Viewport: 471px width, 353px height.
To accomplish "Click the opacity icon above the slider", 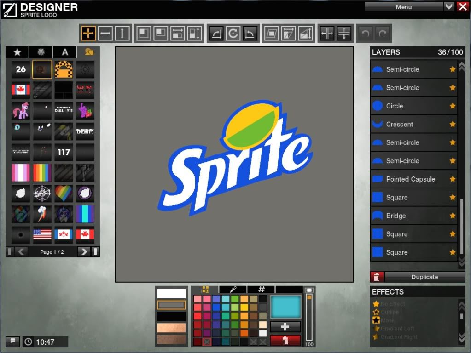I will point(309,290).
